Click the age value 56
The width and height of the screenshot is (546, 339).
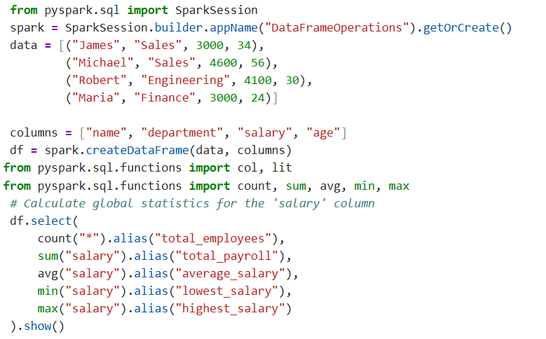point(258,62)
